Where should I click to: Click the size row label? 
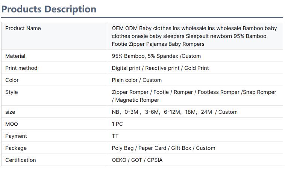pyautogui.click(x=10, y=112)
